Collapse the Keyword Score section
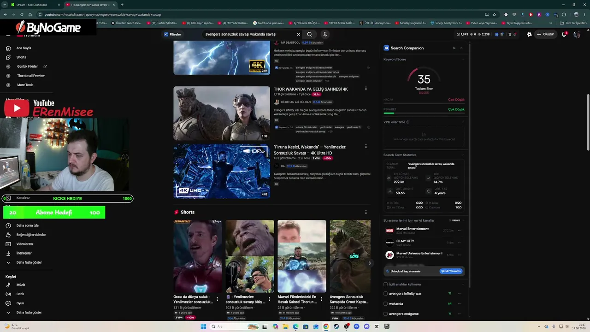The height and width of the screenshot is (332, 590). click(463, 59)
